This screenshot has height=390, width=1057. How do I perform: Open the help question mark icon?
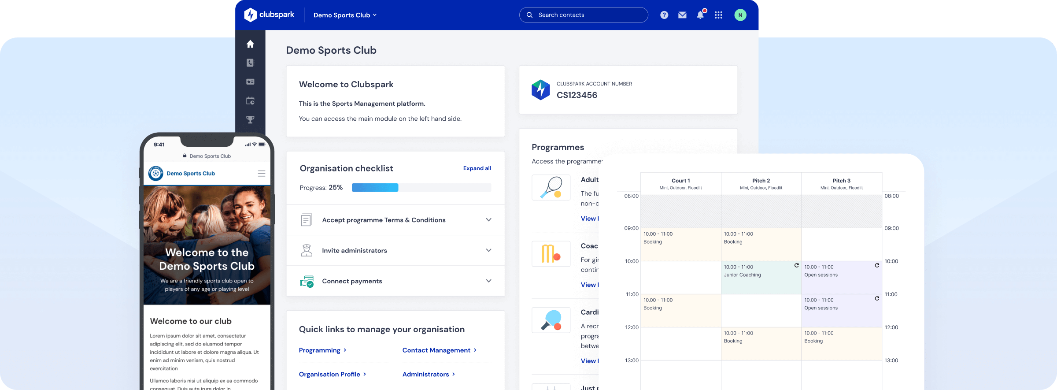pos(664,15)
